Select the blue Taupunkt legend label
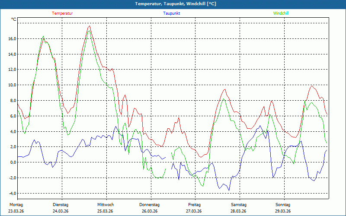The image size is (346, 216). coord(172,13)
